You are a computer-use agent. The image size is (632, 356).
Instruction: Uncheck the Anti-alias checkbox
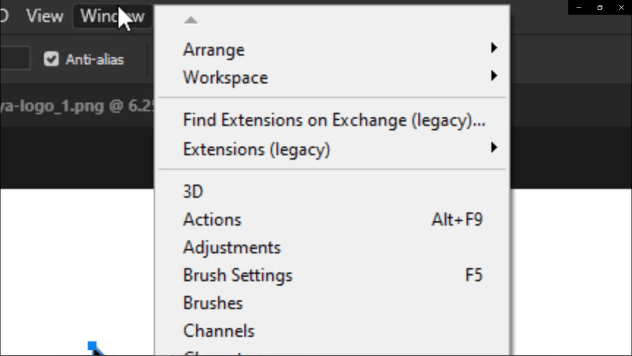point(51,59)
